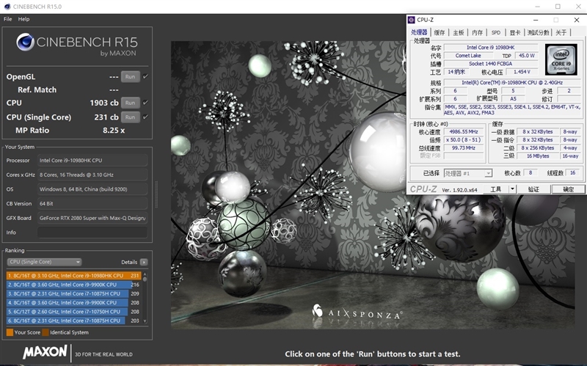Switch to the 主板 tab in CPU-Z

pos(459,32)
